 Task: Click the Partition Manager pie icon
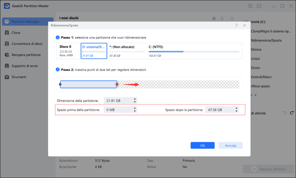(7, 22)
